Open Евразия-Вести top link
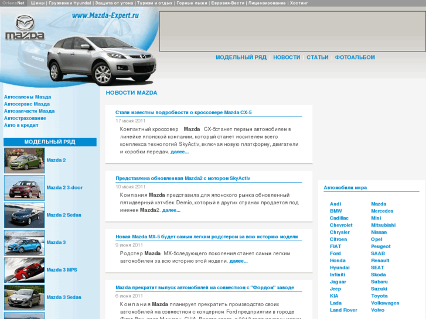Image resolution: width=426 pixels, height=319 pixels. 228,3
